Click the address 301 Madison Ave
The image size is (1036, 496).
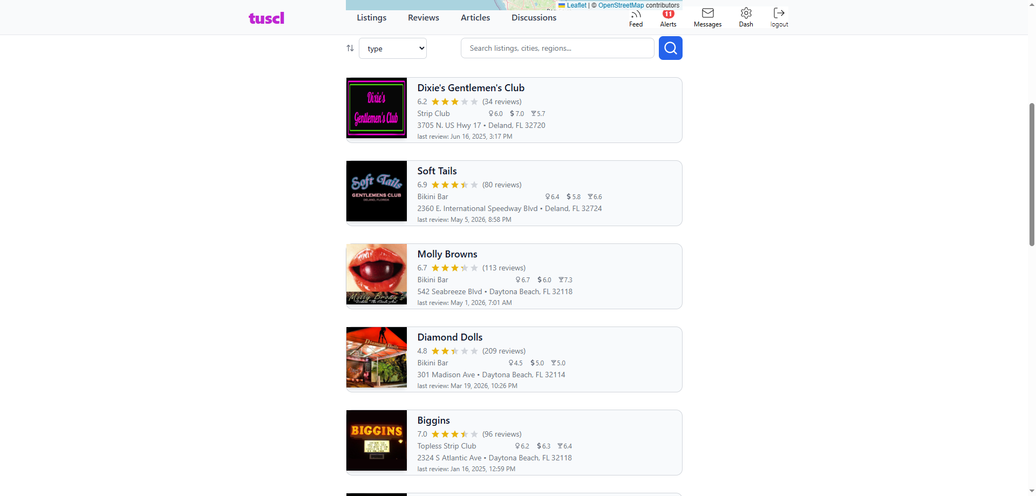446,375
